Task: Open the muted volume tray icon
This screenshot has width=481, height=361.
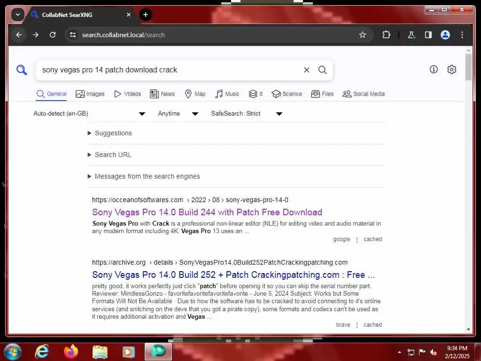Action: (x=434, y=352)
